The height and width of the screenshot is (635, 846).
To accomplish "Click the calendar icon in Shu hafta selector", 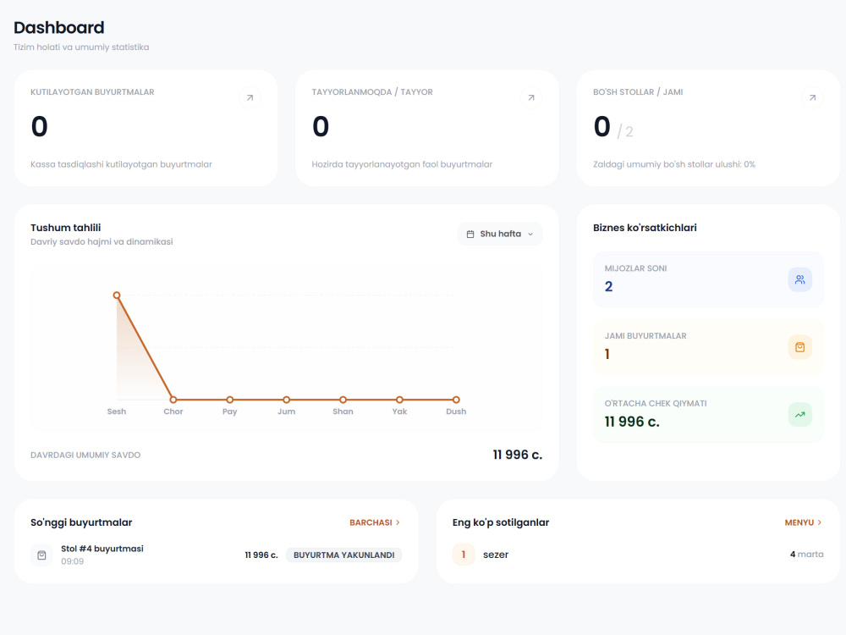I will pos(470,235).
